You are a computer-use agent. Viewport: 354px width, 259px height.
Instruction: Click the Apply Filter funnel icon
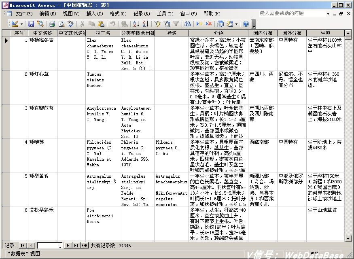click(x=176, y=24)
